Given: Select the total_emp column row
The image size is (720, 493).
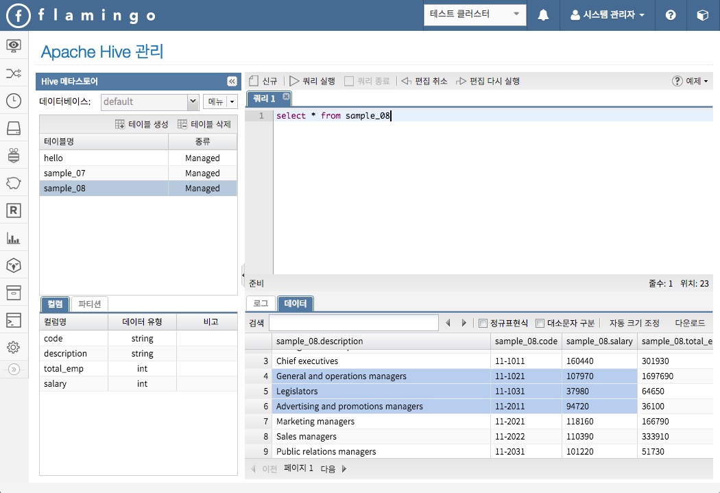Looking at the screenshot, I should pyautogui.click(x=139, y=369).
